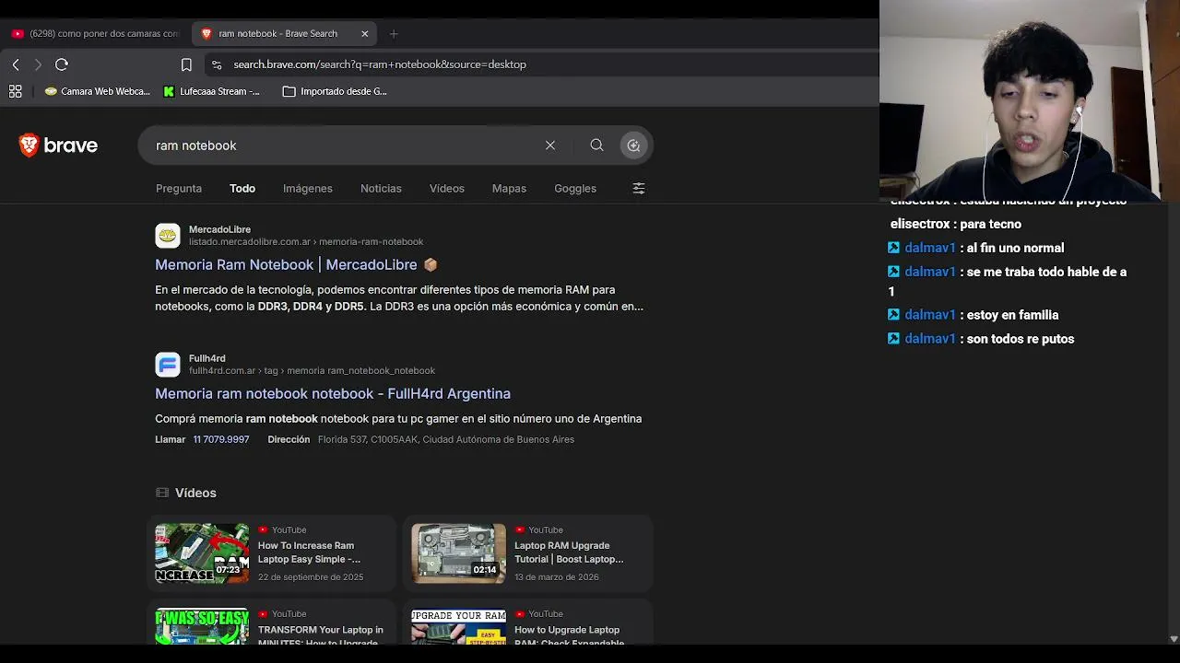Click the 22 de septiembre de 2025 date
The width and height of the screenshot is (1180, 663).
point(311,577)
